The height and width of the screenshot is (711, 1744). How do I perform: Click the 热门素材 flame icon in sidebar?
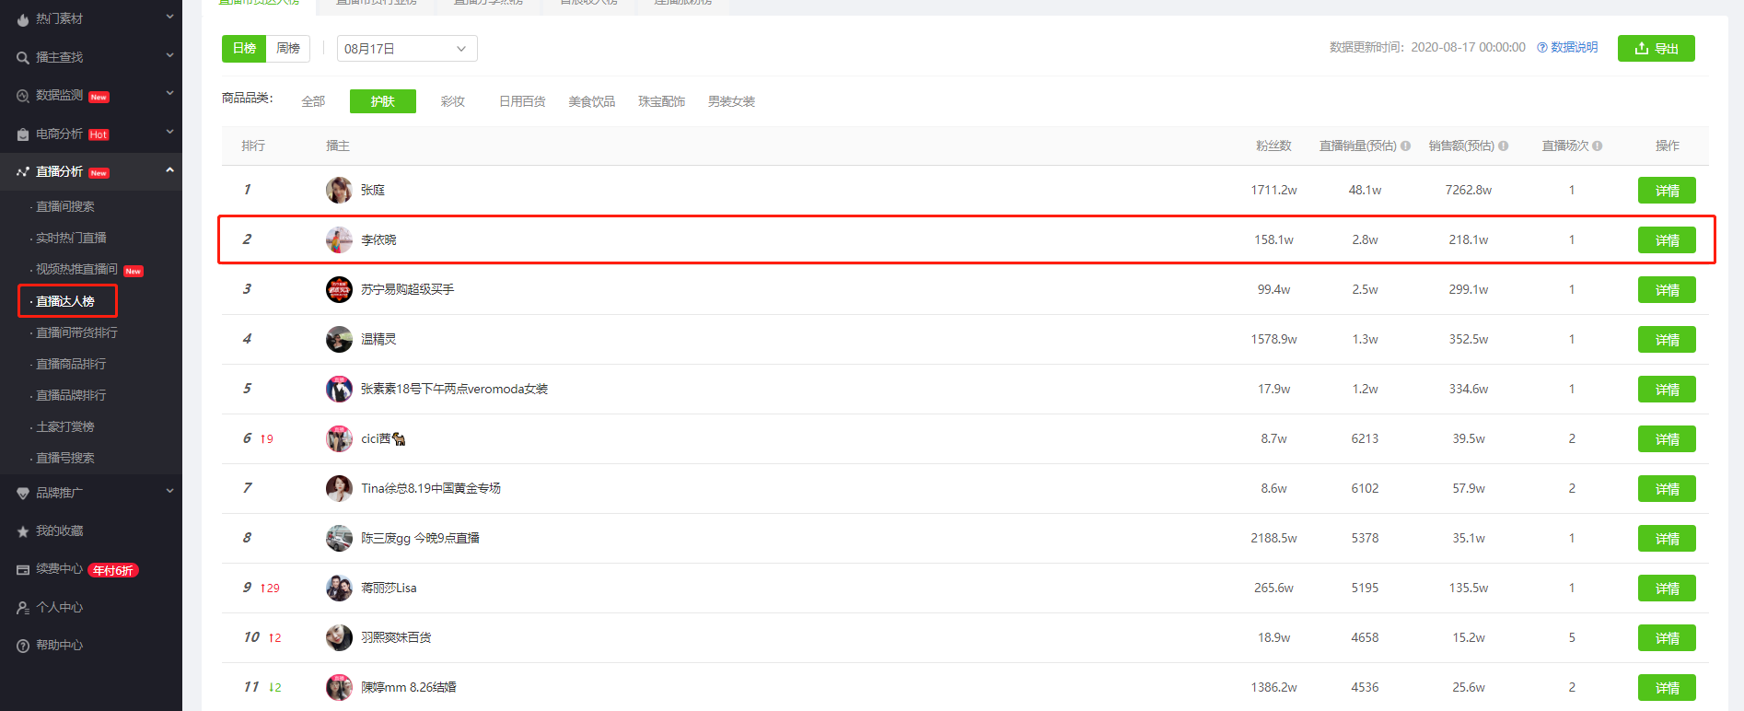tap(23, 19)
